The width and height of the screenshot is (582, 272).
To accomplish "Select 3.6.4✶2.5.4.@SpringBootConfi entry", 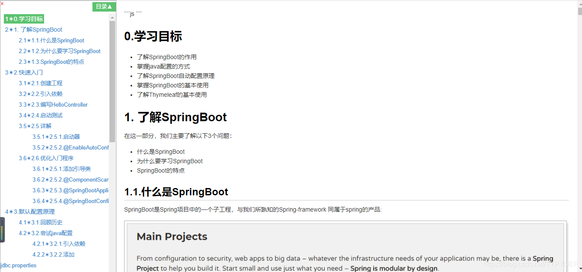I will pos(71,201).
